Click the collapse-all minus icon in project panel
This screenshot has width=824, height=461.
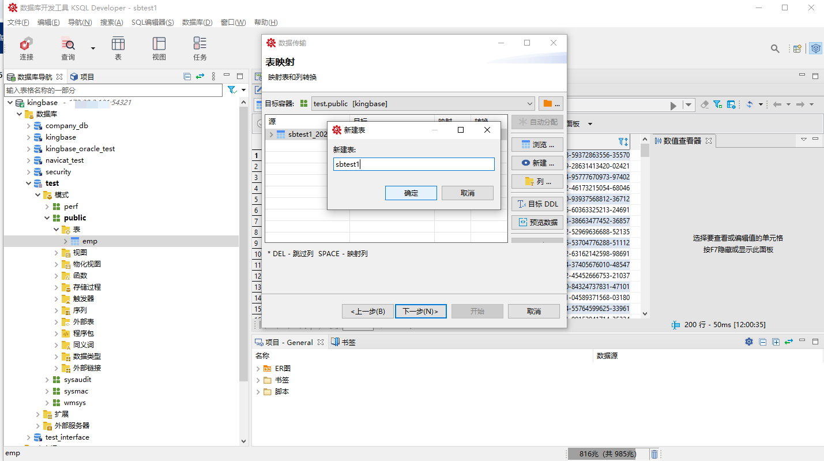tap(762, 342)
